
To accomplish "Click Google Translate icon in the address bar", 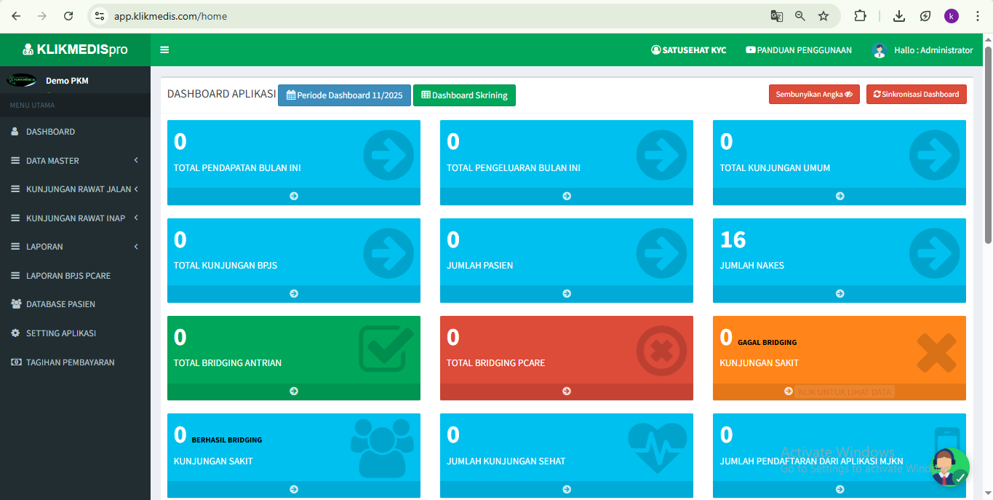I will click(775, 15).
